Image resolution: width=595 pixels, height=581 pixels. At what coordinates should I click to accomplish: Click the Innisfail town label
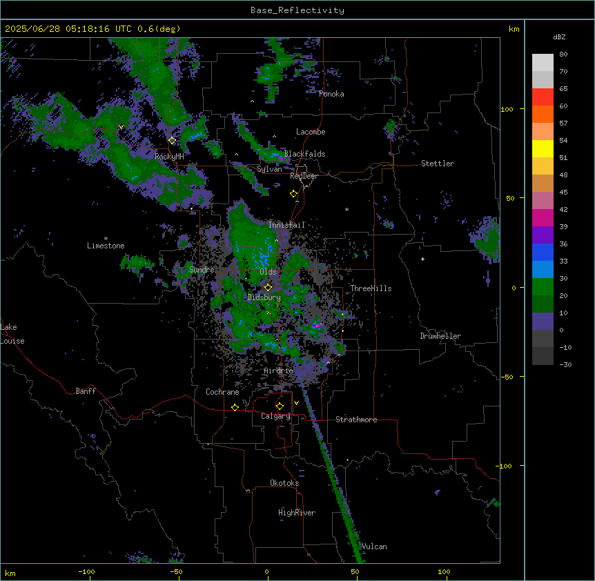click(x=287, y=225)
